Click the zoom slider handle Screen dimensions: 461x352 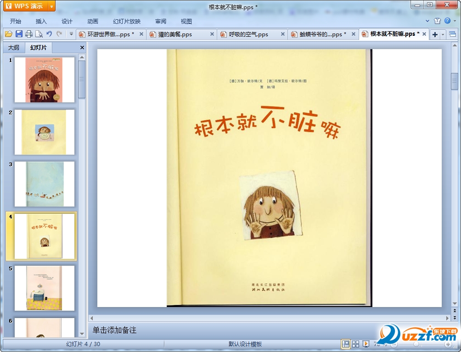coord(416,344)
